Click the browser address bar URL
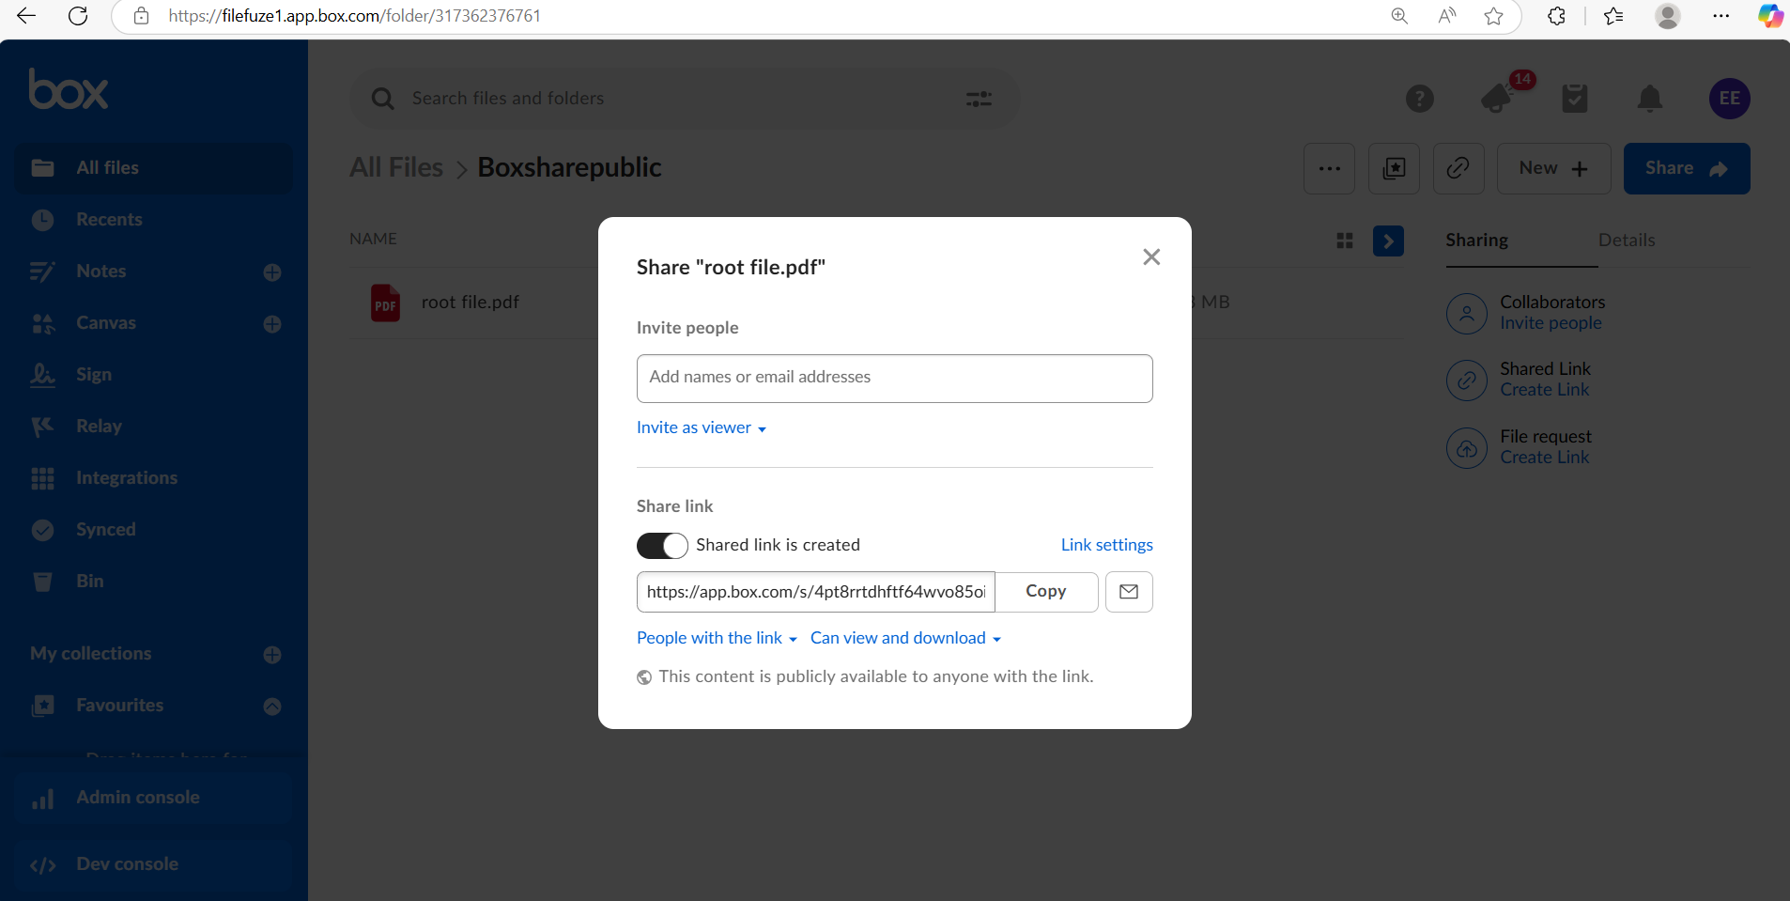1790x901 pixels. [354, 16]
